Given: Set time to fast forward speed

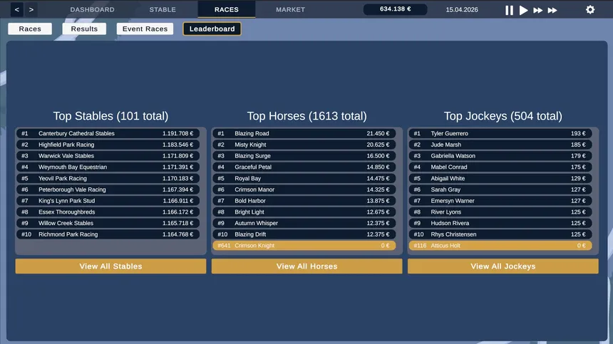Looking at the screenshot, I should [537, 10].
